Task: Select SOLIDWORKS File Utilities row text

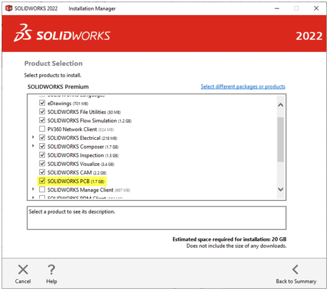Action: click(x=84, y=112)
